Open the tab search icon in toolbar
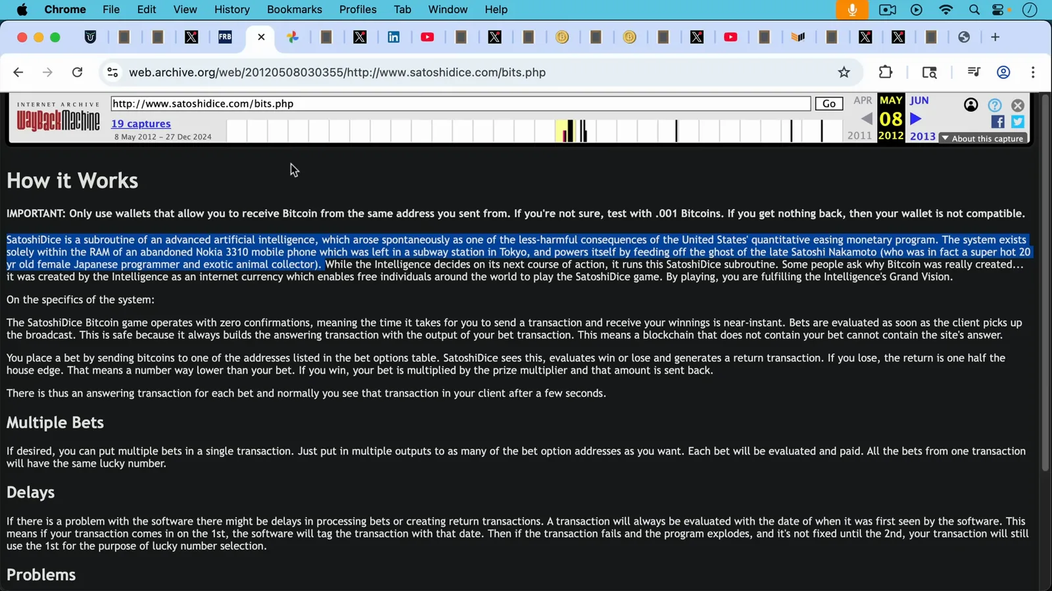 (929, 72)
